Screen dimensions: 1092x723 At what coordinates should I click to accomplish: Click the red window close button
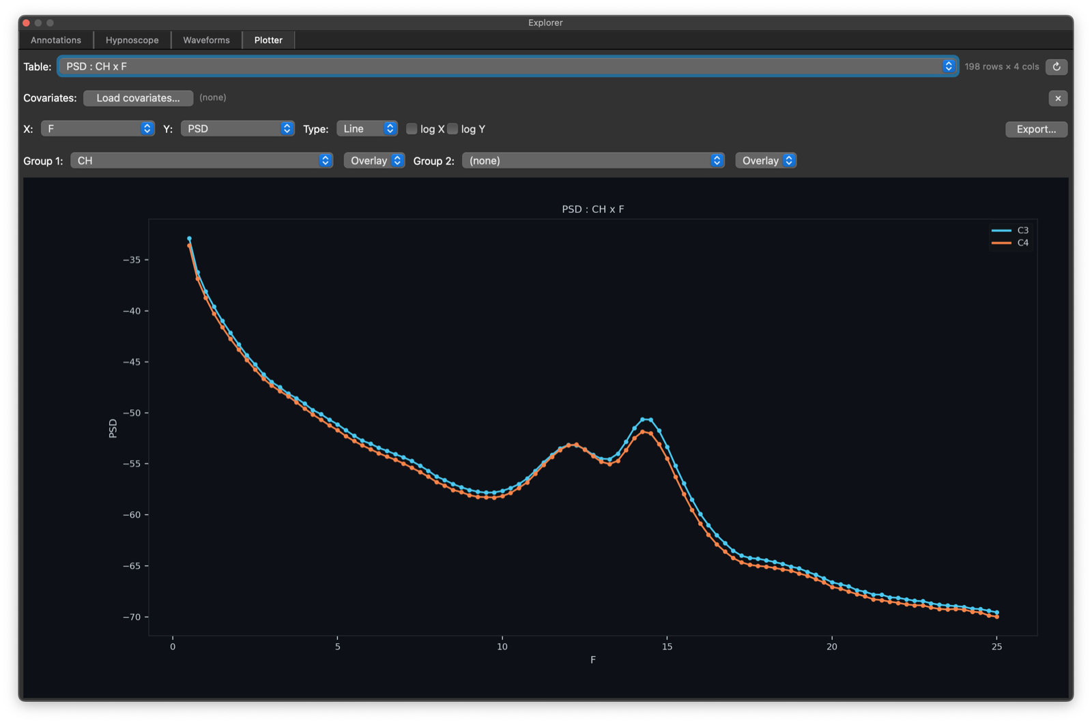click(27, 23)
